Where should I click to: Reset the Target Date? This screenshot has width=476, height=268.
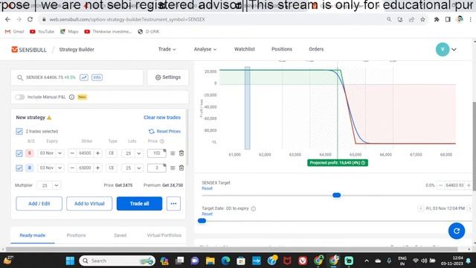pyautogui.click(x=208, y=214)
